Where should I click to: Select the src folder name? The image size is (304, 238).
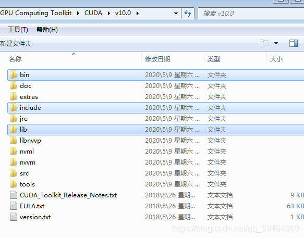24,173
